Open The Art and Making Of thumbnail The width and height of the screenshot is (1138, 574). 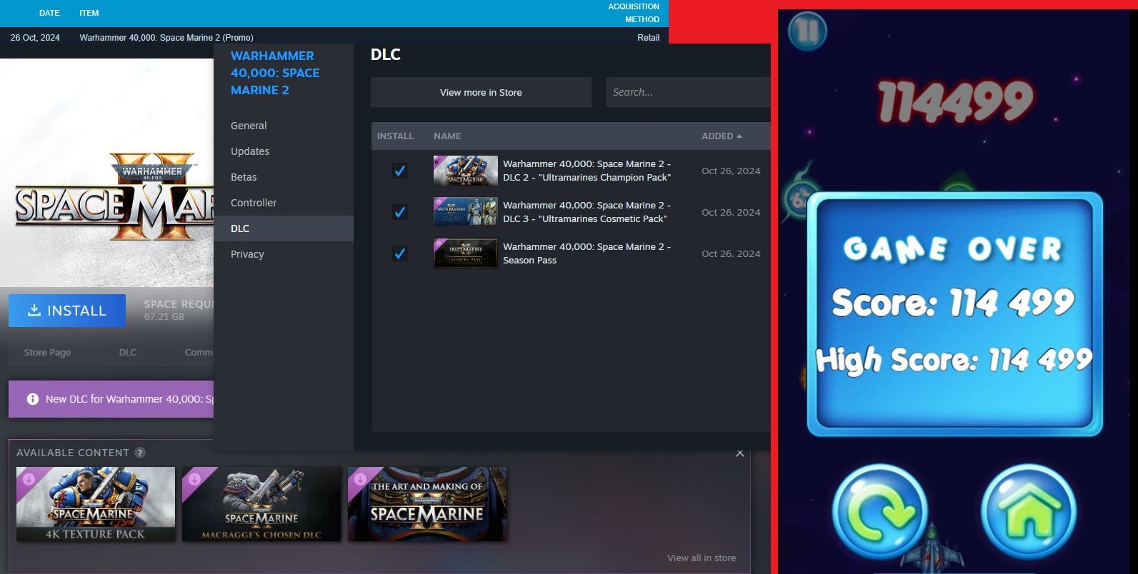tap(427, 504)
